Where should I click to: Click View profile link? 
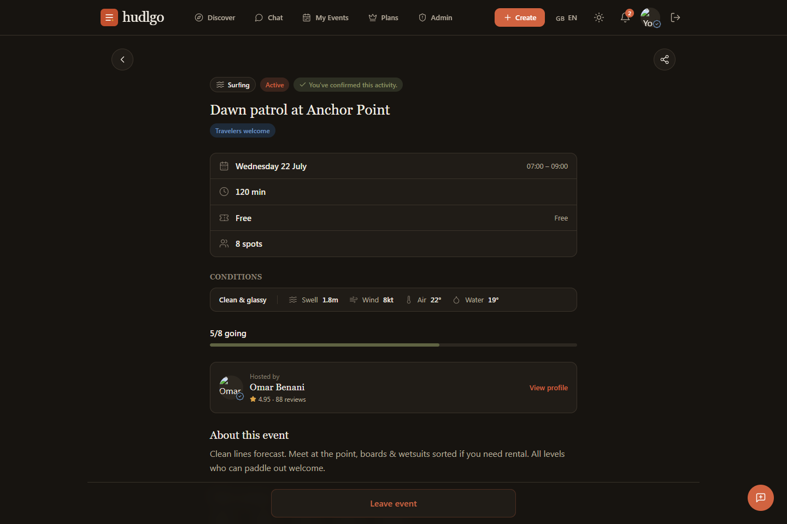point(549,388)
